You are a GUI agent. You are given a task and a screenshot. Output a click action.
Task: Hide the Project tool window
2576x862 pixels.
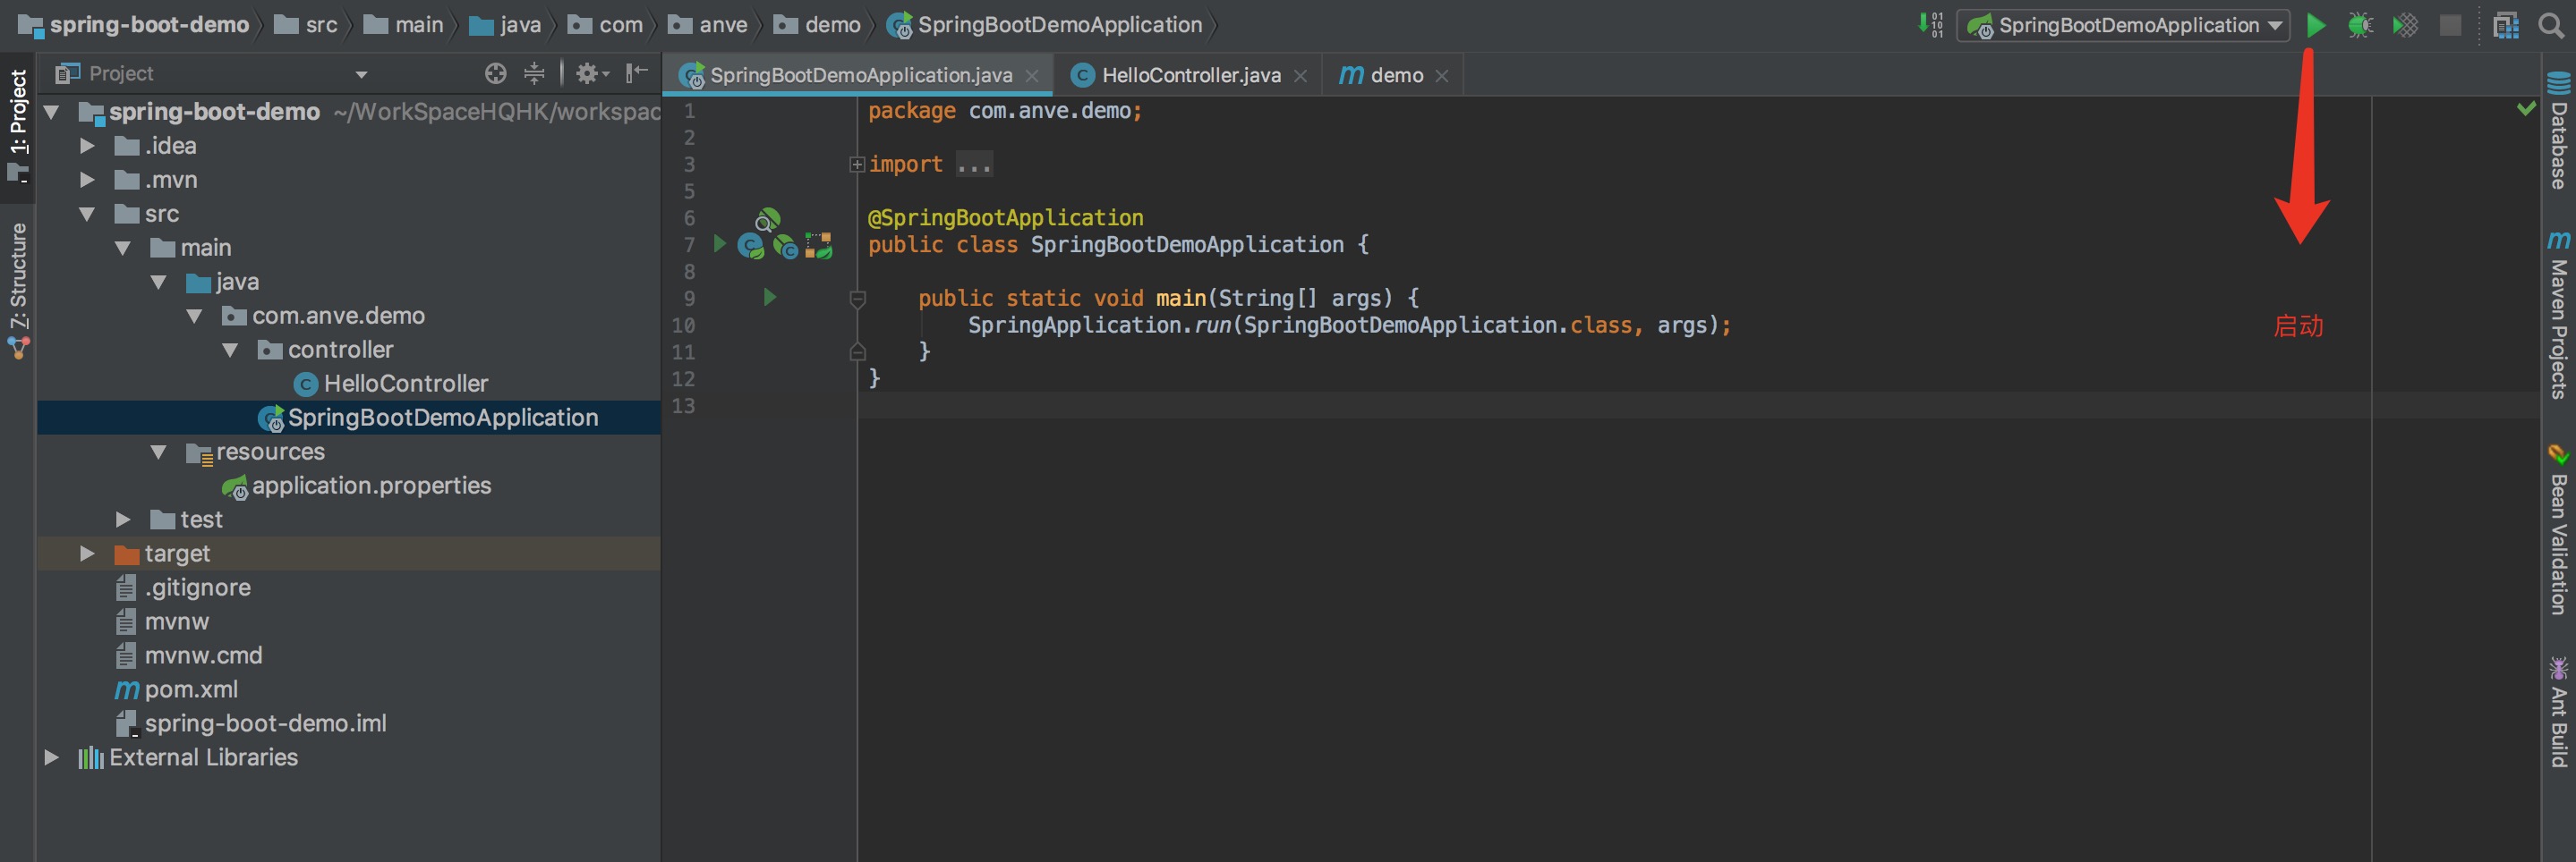pyautogui.click(x=637, y=73)
